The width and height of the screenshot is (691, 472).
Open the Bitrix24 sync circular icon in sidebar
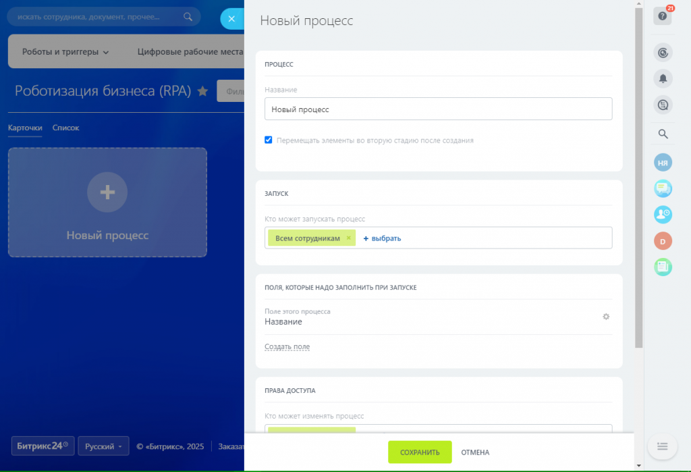pyautogui.click(x=663, y=53)
